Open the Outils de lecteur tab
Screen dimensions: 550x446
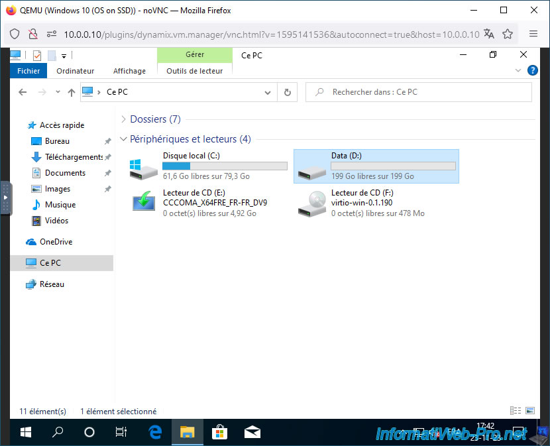[x=195, y=71]
